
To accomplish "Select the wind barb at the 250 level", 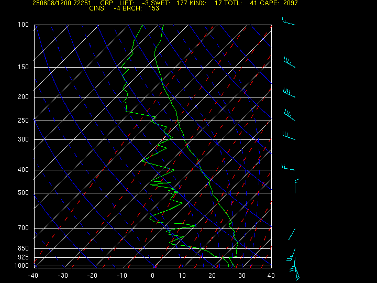I will pyautogui.click(x=290, y=115).
